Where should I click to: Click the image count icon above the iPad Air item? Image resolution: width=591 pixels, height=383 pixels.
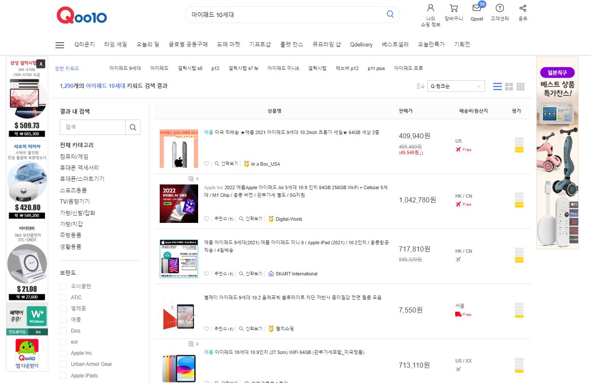tap(191, 178)
